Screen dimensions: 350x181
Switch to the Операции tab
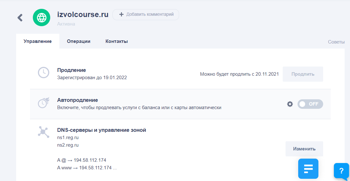coord(79,41)
